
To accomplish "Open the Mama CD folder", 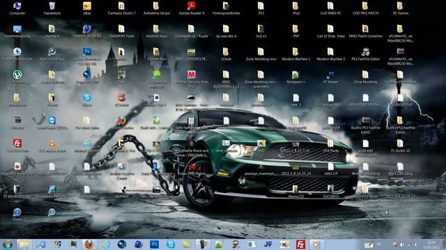I will [295, 192].
